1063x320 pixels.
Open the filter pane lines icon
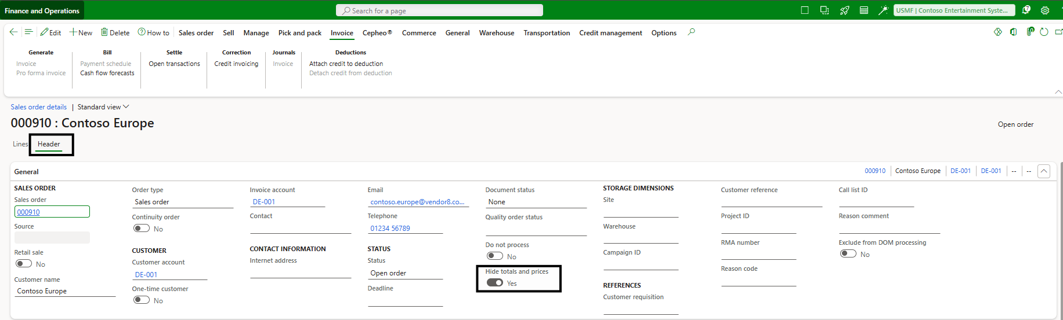[28, 32]
